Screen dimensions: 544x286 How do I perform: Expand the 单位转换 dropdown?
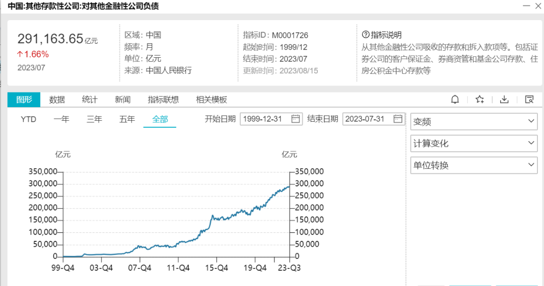click(x=474, y=165)
